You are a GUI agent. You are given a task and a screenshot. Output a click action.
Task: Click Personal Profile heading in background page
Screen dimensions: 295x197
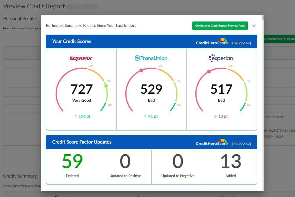click(19, 19)
